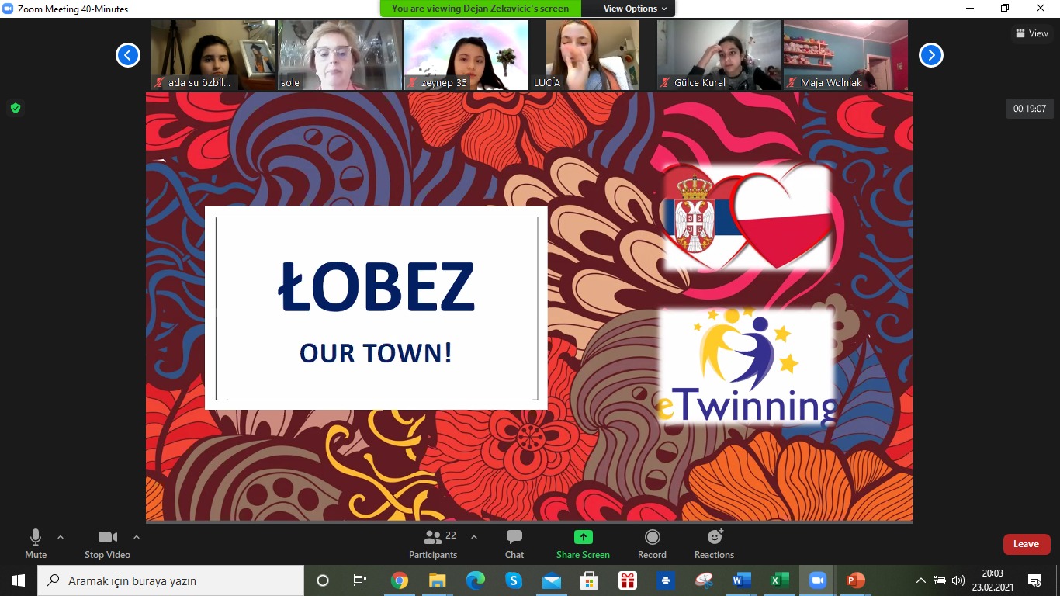Show next participants with right arrow
This screenshot has width=1060, height=596.
point(931,55)
